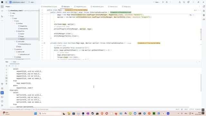
Task: Open the Problems tool window icon
Action: click(2, 101)
